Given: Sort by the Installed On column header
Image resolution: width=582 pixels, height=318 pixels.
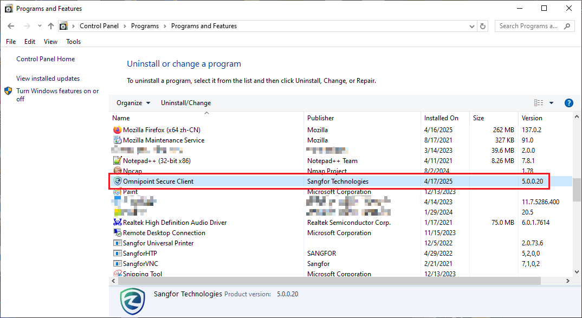Looking at the screenshot, I should 445,118.
